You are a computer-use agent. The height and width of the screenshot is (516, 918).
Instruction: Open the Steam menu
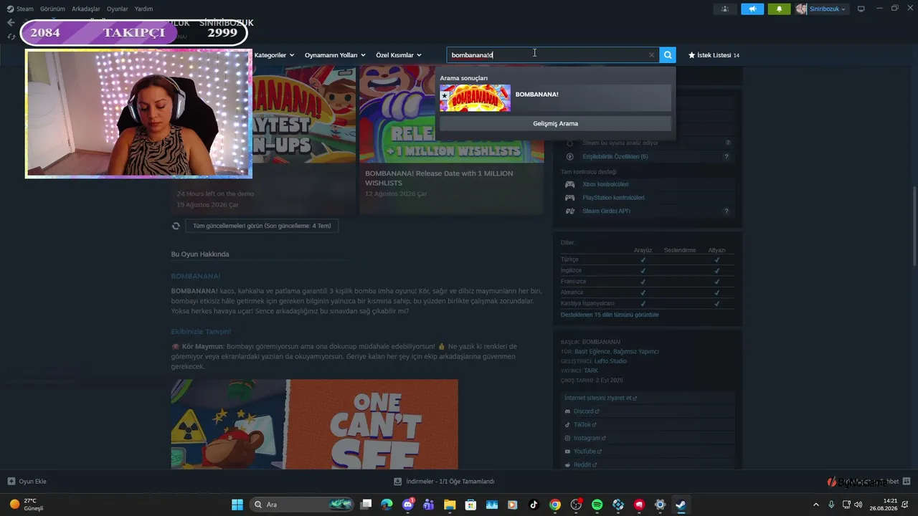pos(20,9)
